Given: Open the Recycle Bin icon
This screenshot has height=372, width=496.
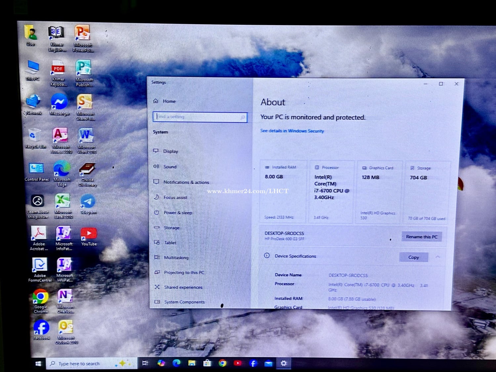Looking at the screenshot, I should pos(34,136).
